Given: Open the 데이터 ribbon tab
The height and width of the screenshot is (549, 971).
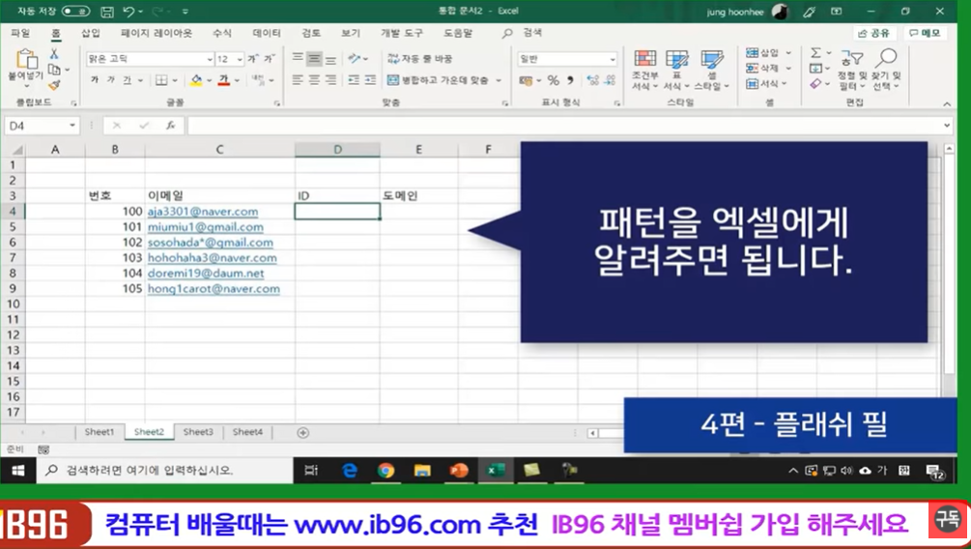Looking at the screenshot, I should (x=267, y=33).
